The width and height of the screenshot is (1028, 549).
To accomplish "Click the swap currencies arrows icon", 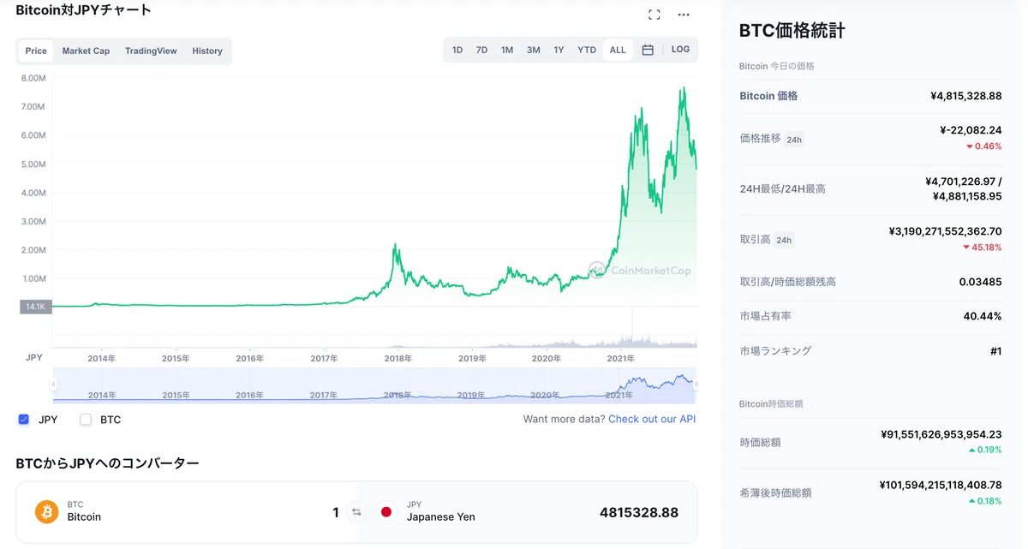I will 356,512.
